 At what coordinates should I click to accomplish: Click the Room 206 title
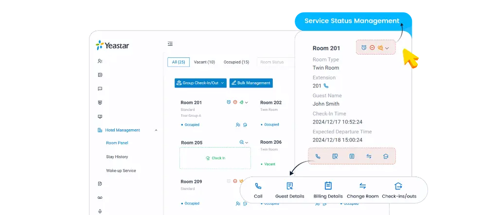[x=271, y=142]
